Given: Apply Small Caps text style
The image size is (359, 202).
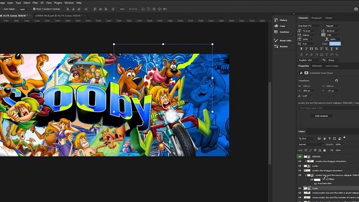Looking at the screenshot, I should [x=316, y=49].
